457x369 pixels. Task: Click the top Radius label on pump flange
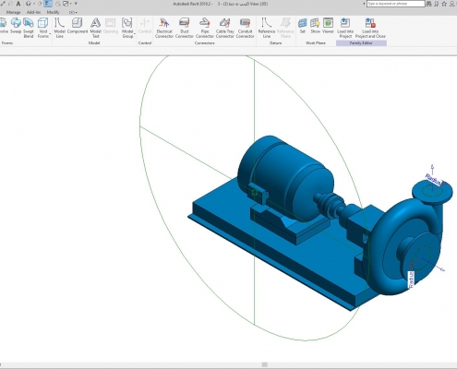coord(433,180)
